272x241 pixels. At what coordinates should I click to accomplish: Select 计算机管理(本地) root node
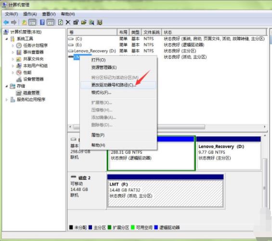pos(26,32)
